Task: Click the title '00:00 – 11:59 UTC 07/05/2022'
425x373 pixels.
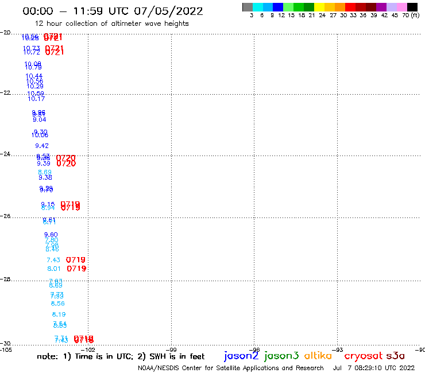Action: coord(113,11)
